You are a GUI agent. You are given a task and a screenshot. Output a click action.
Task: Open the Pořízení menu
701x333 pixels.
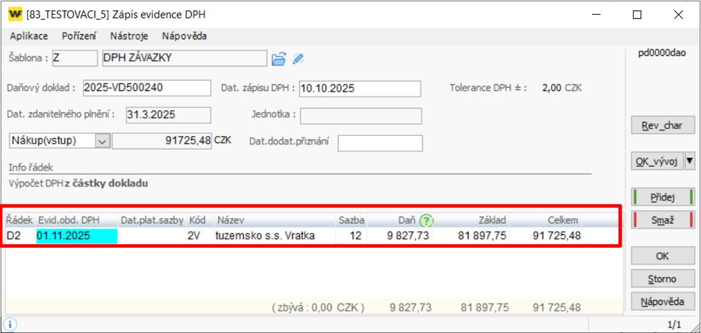tap(78, 36)
